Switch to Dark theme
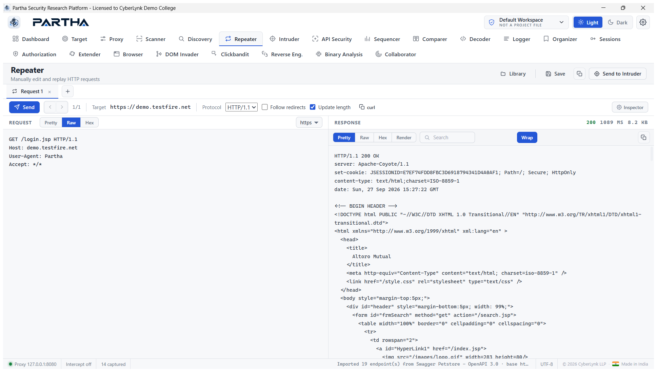This screenshot has width=657, height=372. [x=617, y=22]
